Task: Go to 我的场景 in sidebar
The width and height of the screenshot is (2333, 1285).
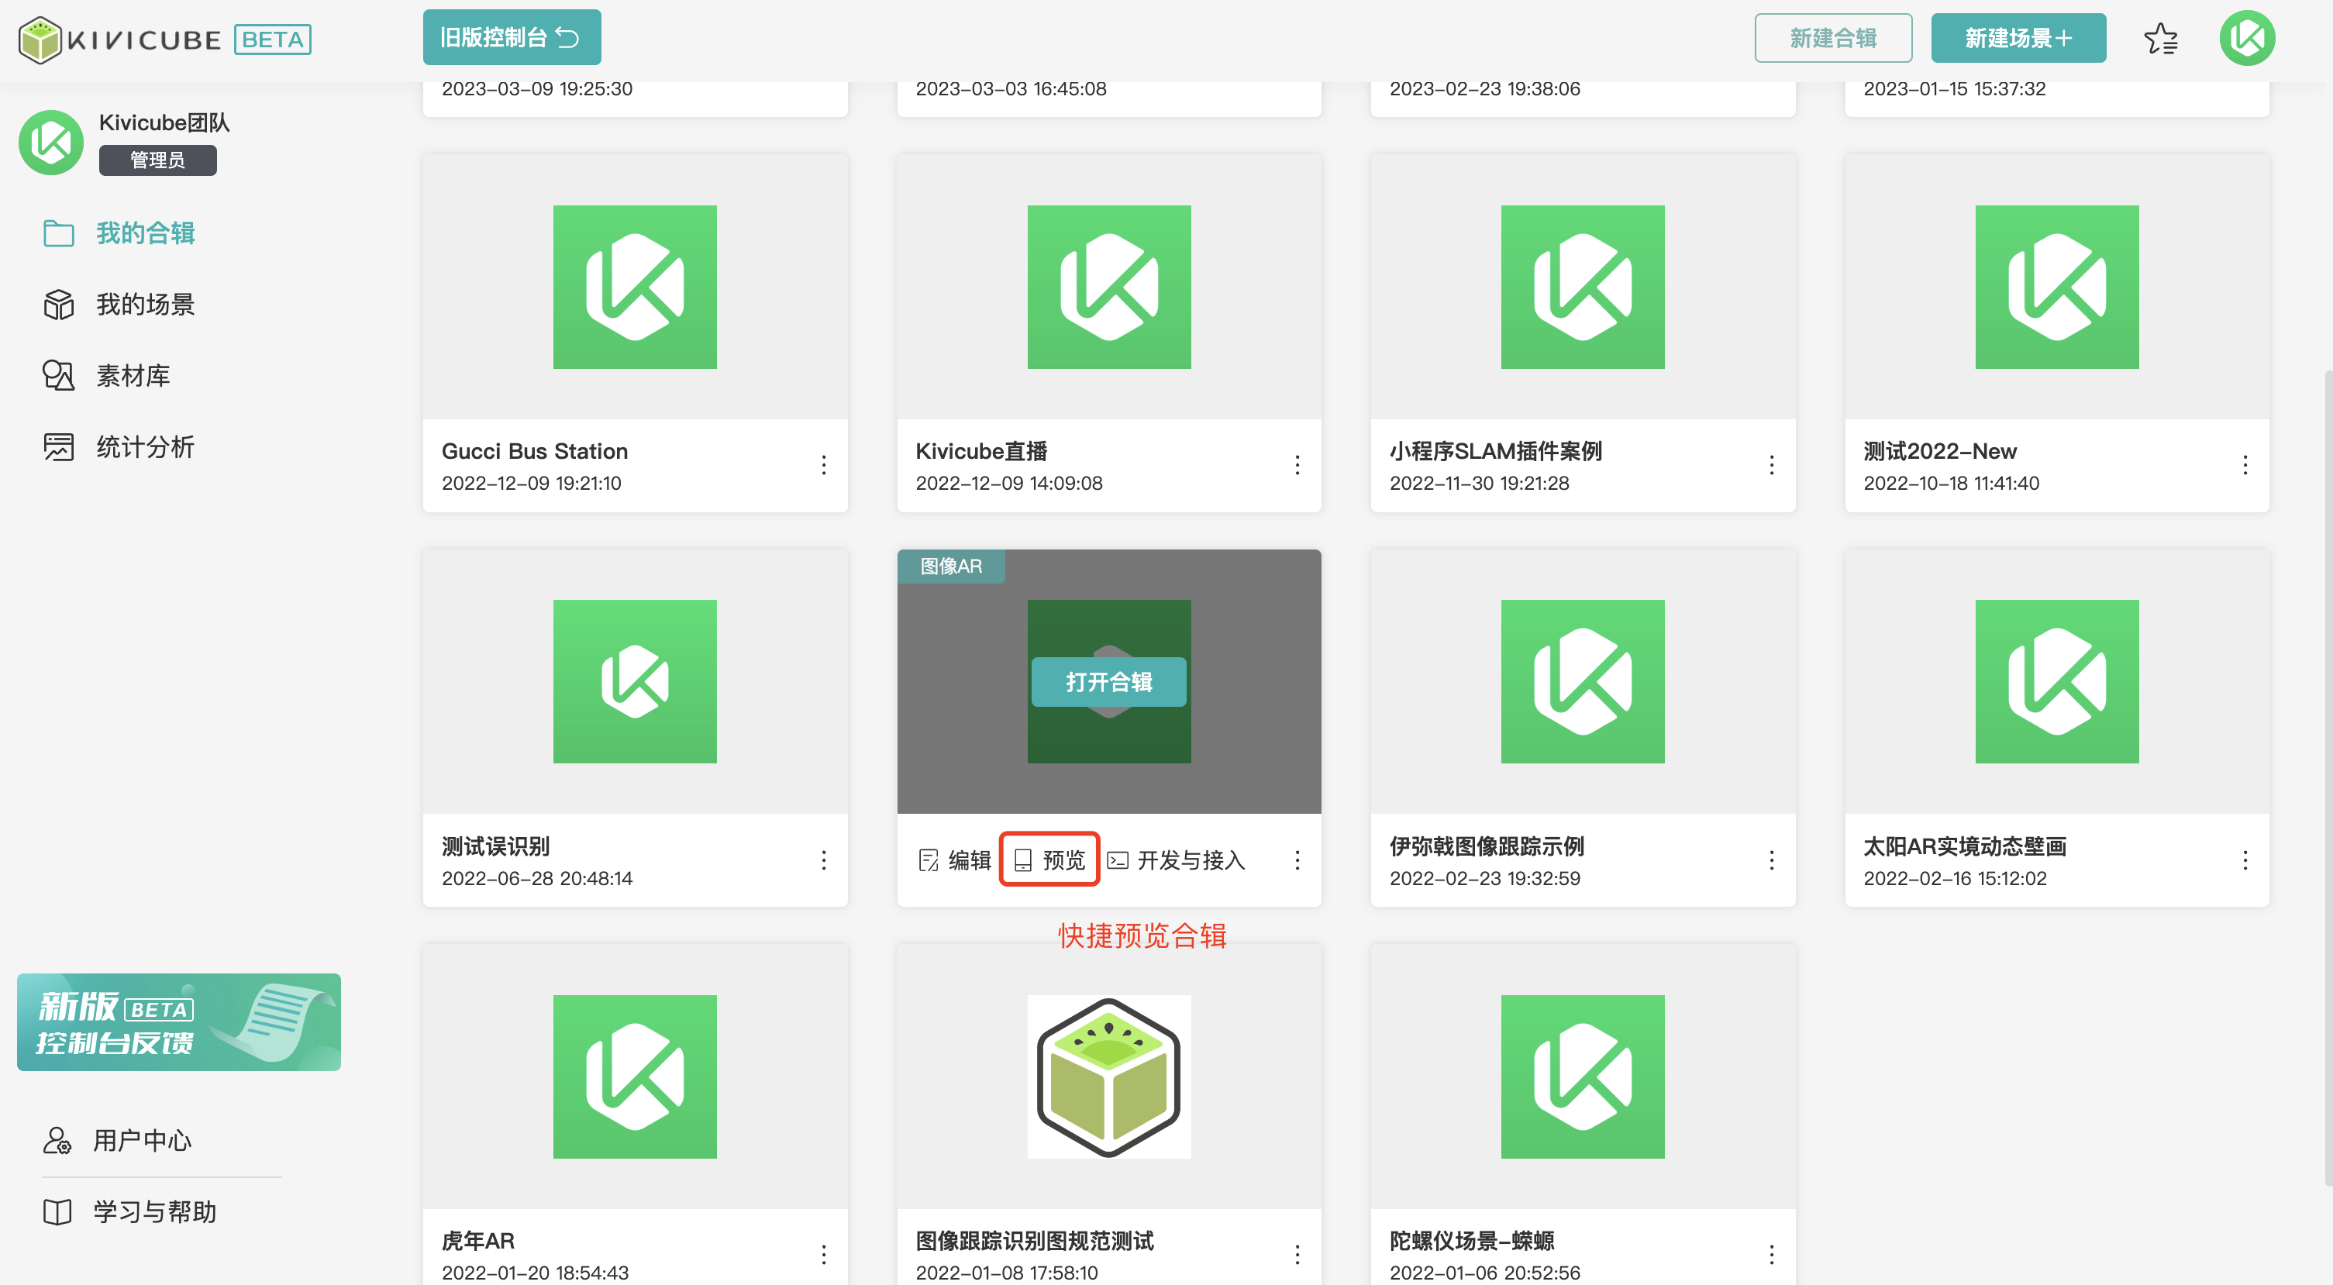Action: 144,305
